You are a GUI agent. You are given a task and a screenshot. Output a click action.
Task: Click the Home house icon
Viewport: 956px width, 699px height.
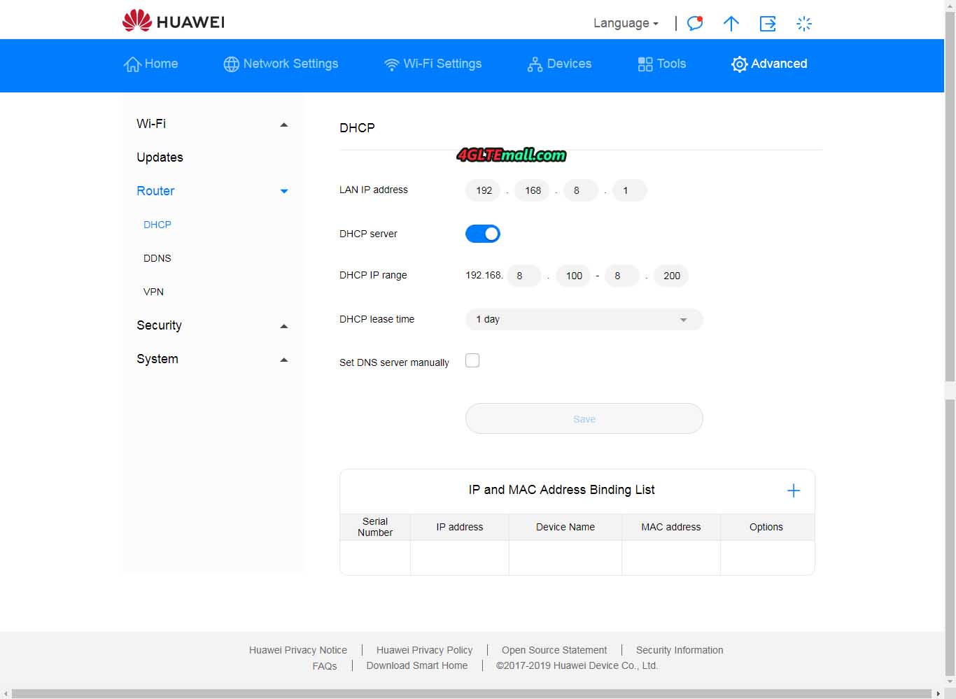pos(132,64)
